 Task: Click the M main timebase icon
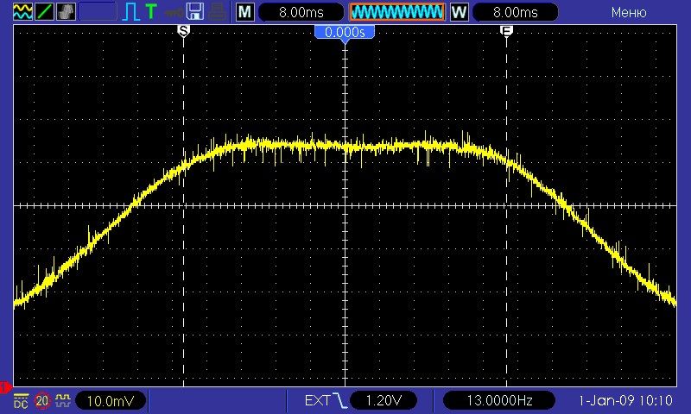245,12
